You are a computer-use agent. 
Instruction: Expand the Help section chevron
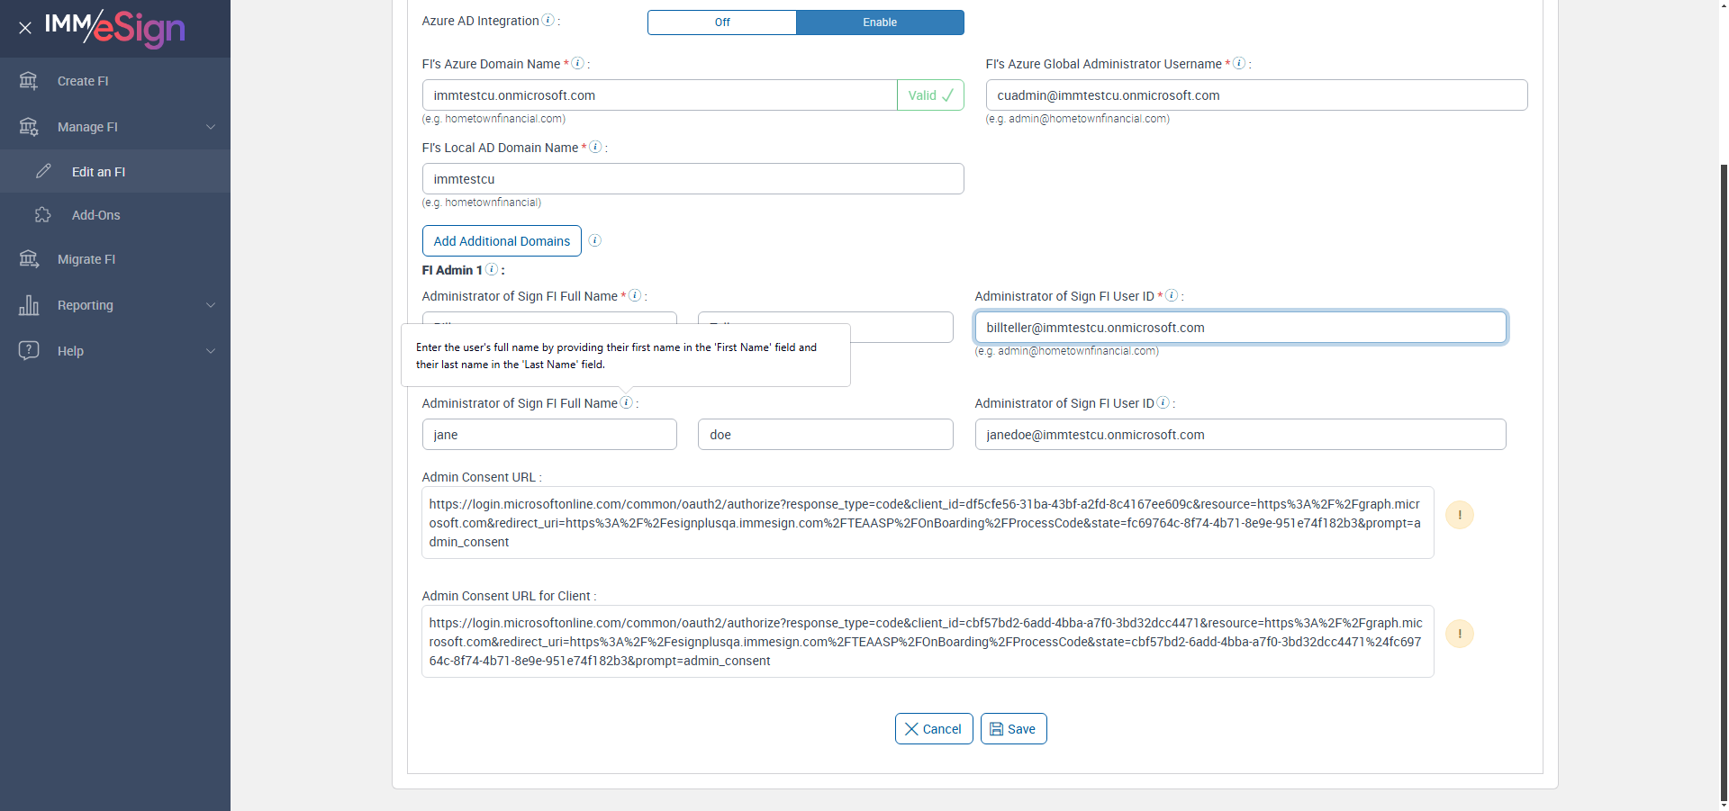tap(211, 351)
